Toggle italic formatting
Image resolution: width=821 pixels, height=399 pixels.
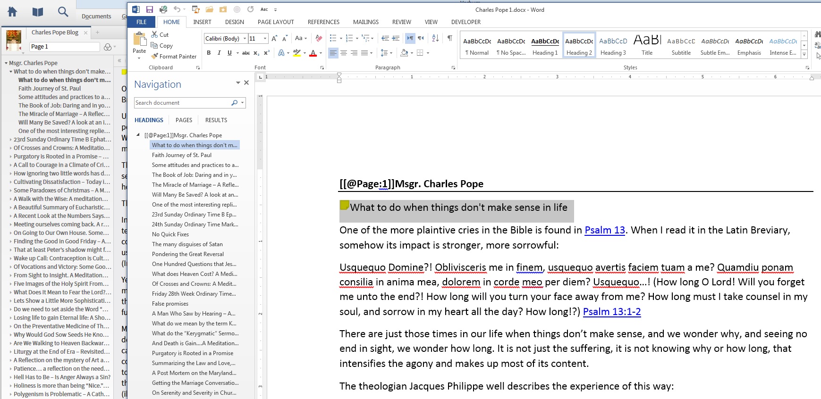pyautogui.click(x=219, y=53)
